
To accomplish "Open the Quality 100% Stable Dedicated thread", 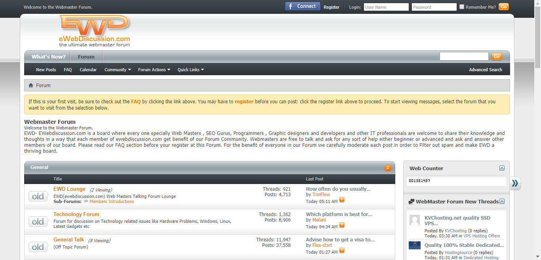I will 464,245.
